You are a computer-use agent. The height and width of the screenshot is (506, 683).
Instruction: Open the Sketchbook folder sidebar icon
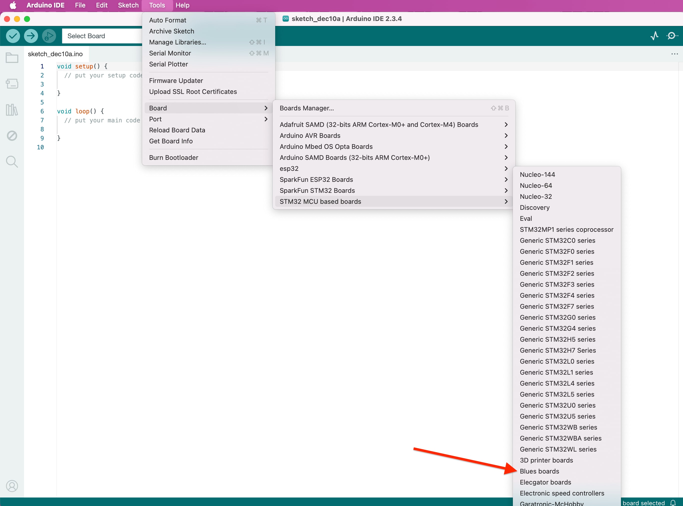click(x=12, y=58)
